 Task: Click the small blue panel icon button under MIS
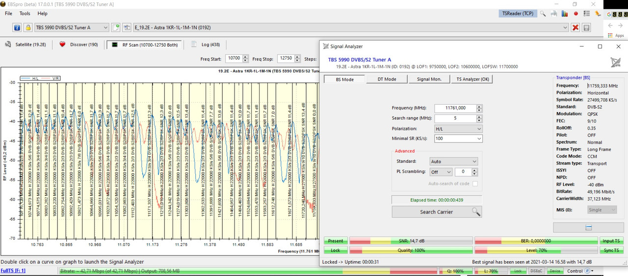(x=588, y=228)
